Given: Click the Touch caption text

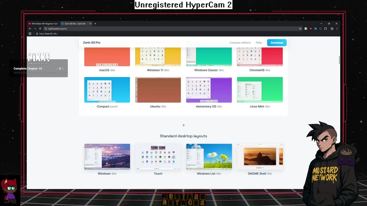Looking at the screenshot, I should pyautogui.click(x=158, y=173).
